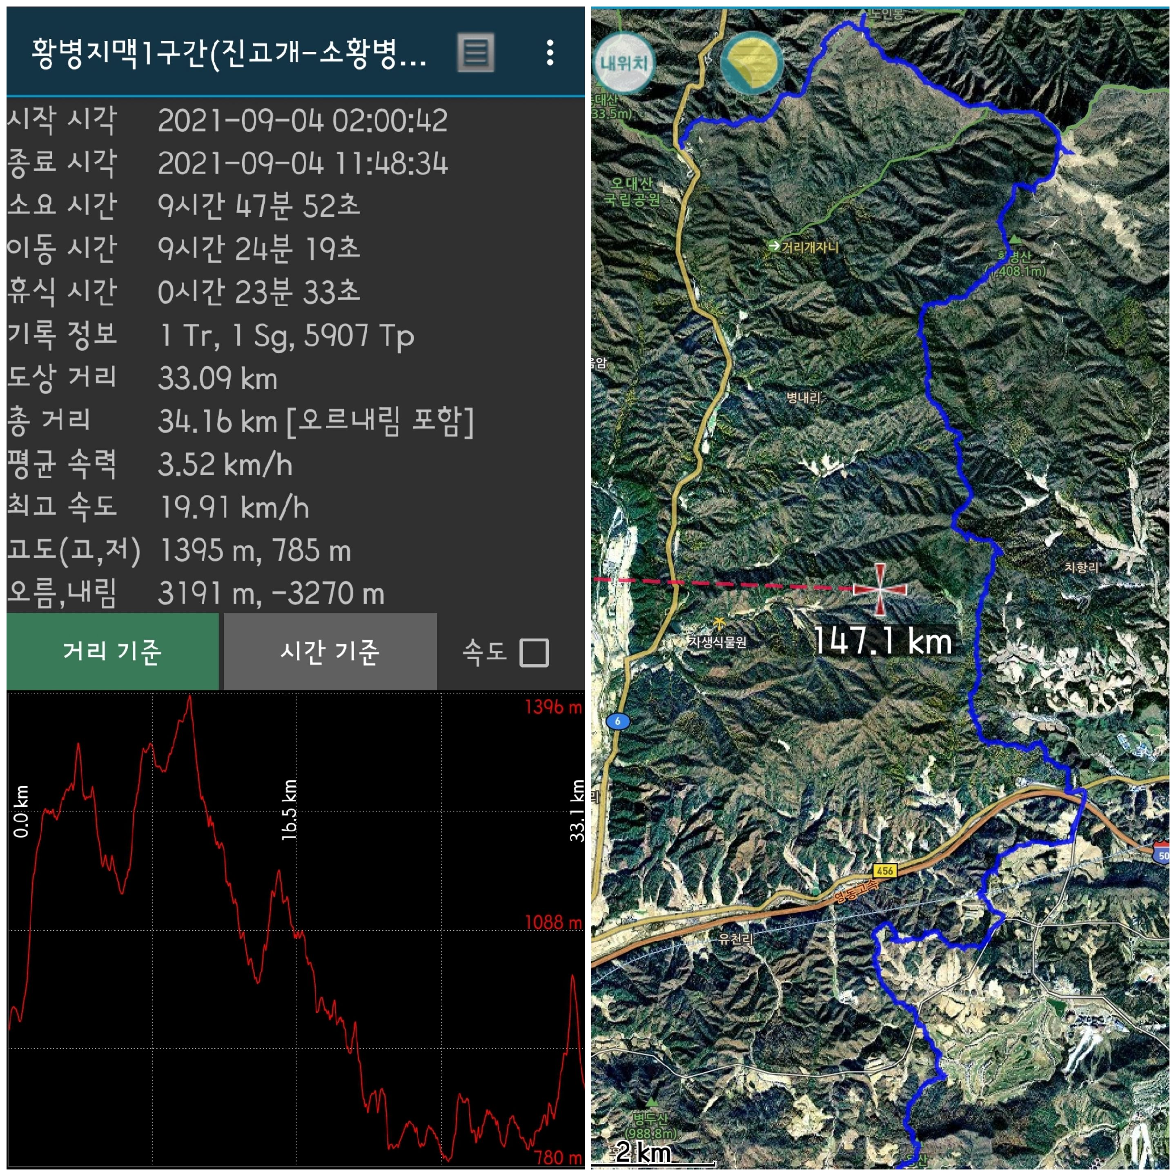Image resolution: width=1176 pixels, height=1176 pixels.
Task: Tap the 차항리 village label
Action: pos(1081,567)
